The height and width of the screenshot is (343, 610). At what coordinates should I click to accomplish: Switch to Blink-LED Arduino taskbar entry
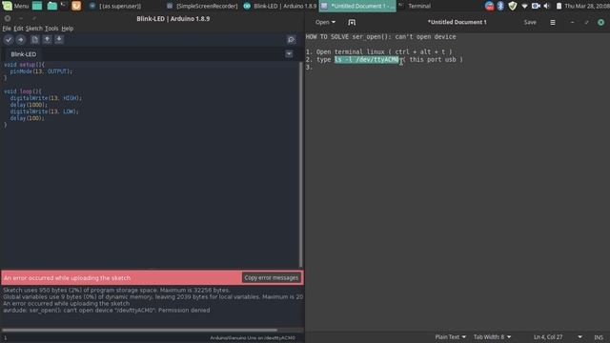pos(280,6)
